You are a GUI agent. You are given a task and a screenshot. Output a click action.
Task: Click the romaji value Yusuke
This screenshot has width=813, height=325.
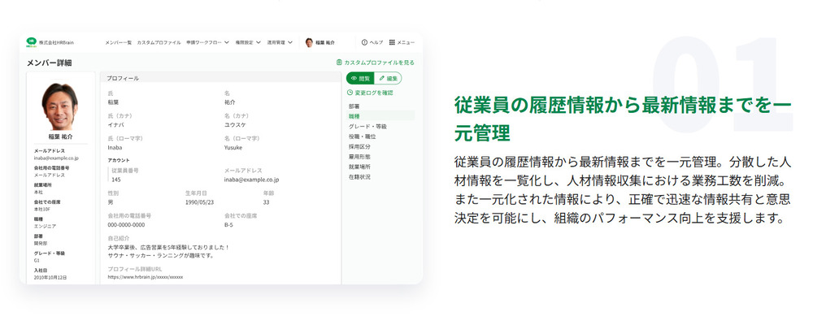pos(233,147)
